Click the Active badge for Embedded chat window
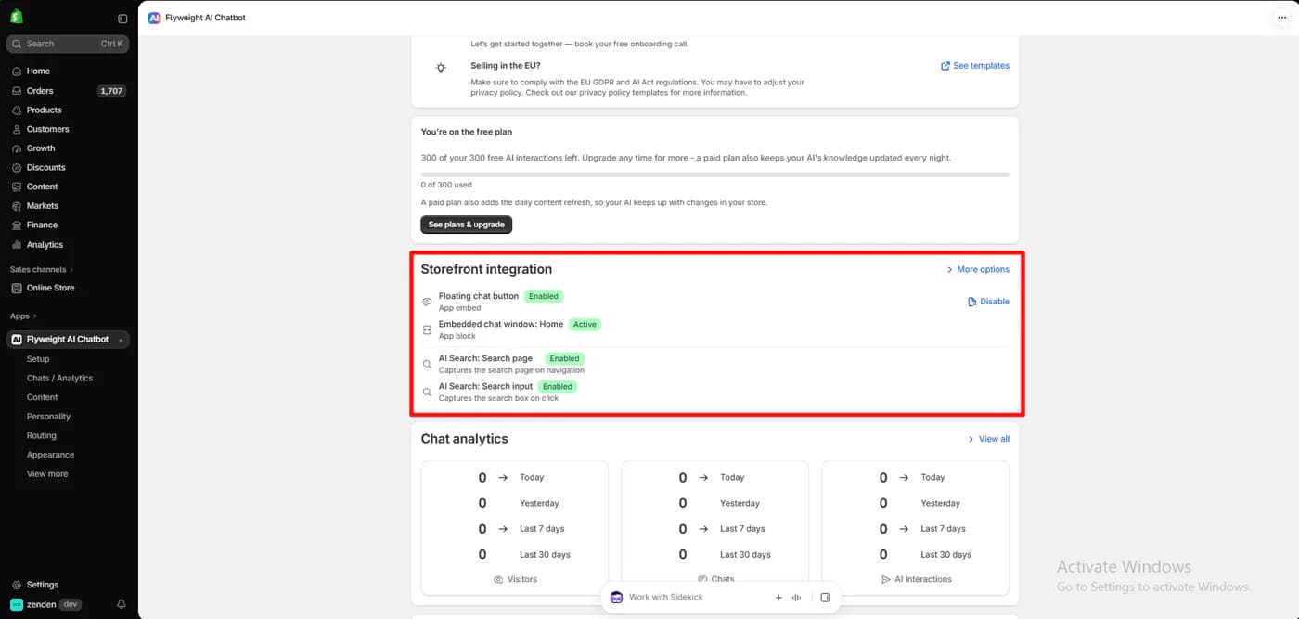The image size is (1299, 619). (x=585, y=325)
